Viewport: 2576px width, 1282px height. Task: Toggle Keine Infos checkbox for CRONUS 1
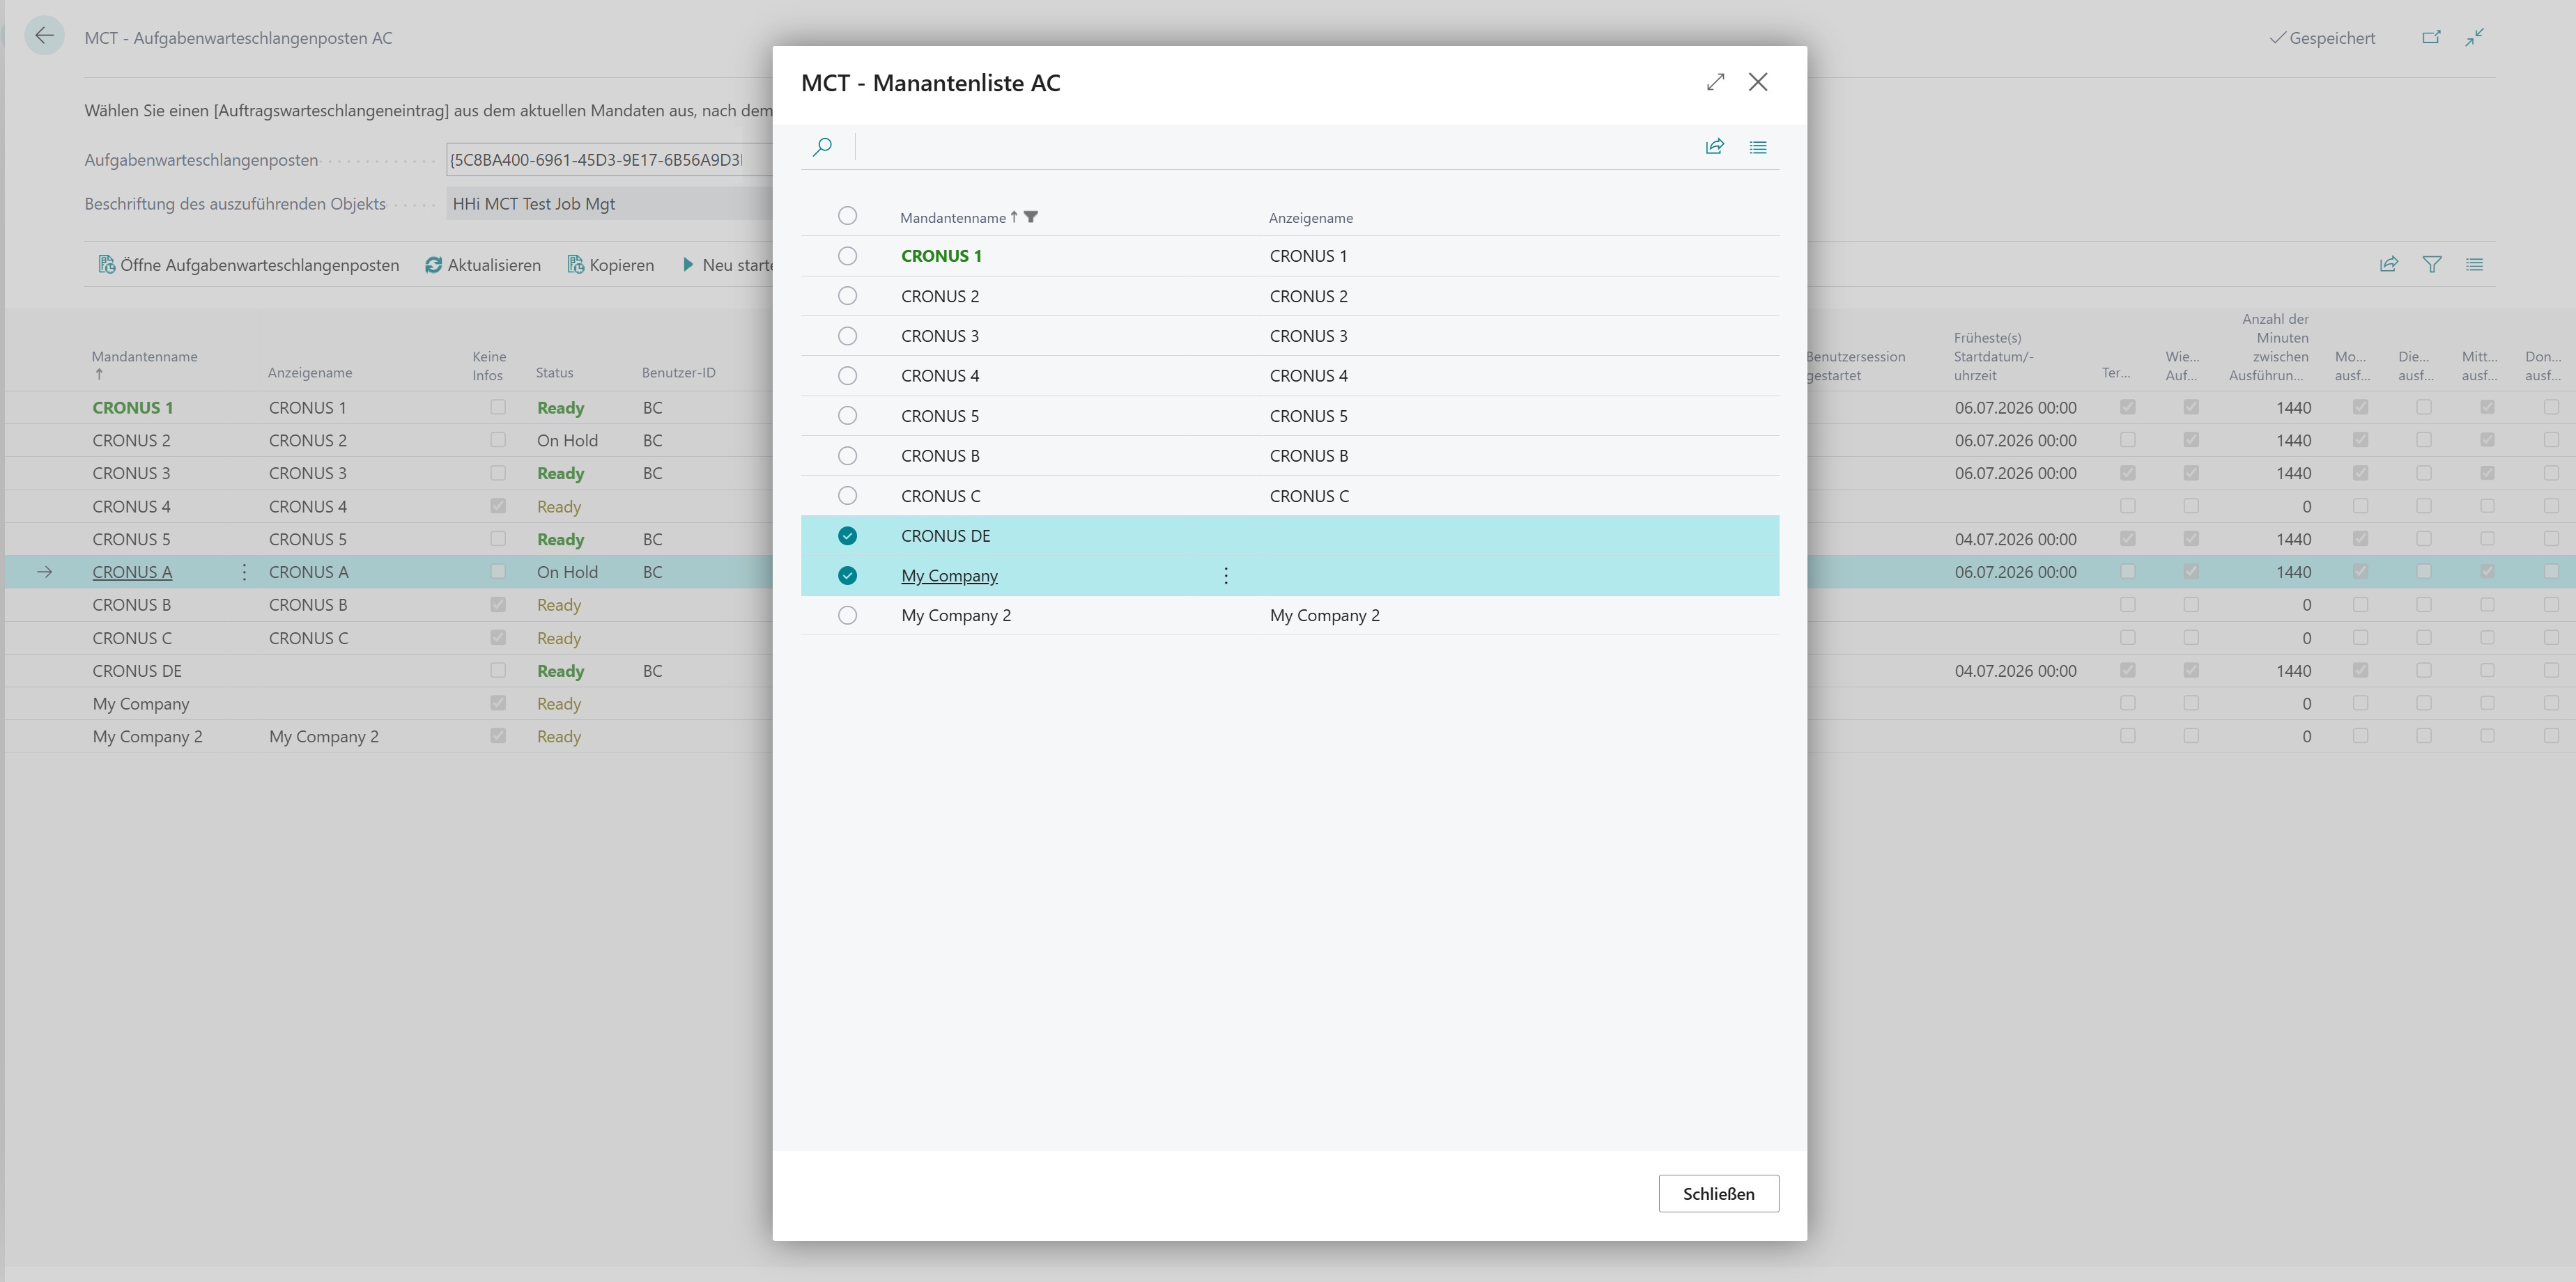point(498,407)
